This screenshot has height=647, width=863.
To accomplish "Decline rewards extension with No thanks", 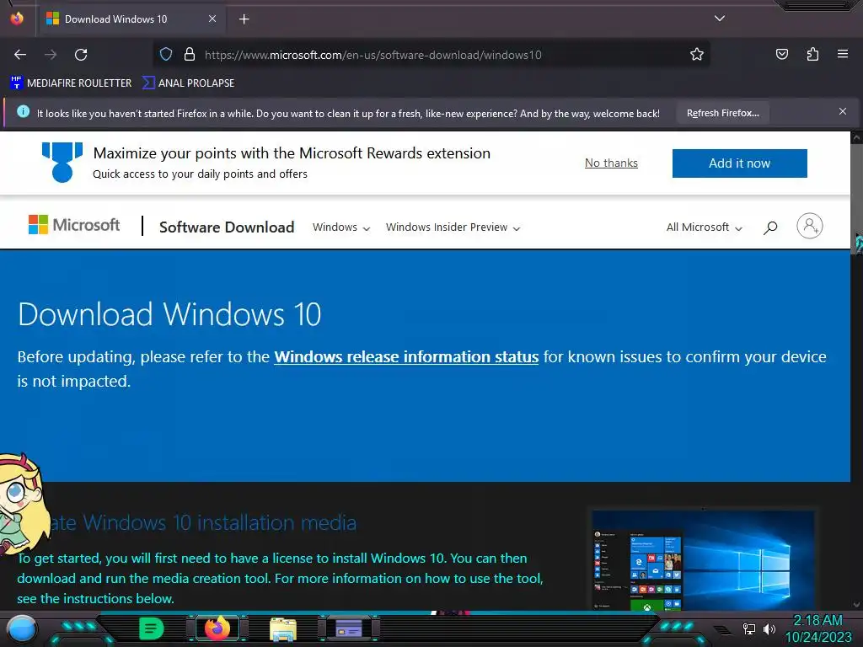I will click(x=611, y=163).
